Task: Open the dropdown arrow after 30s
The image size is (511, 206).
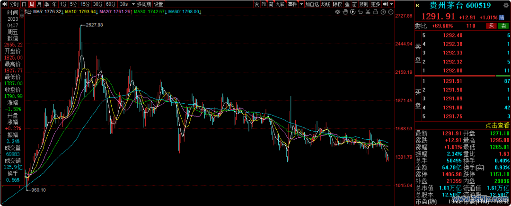Action: (133, 4)
